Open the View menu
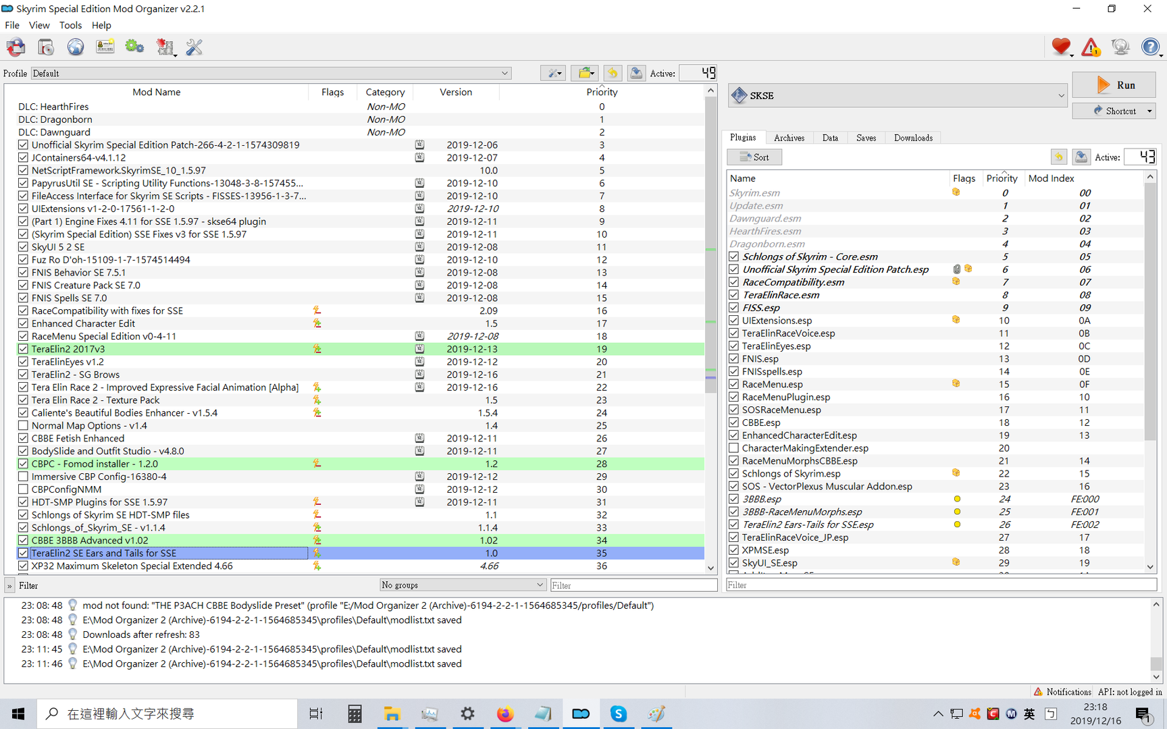This screenshot has height=729, width=1167. (39, 25)
